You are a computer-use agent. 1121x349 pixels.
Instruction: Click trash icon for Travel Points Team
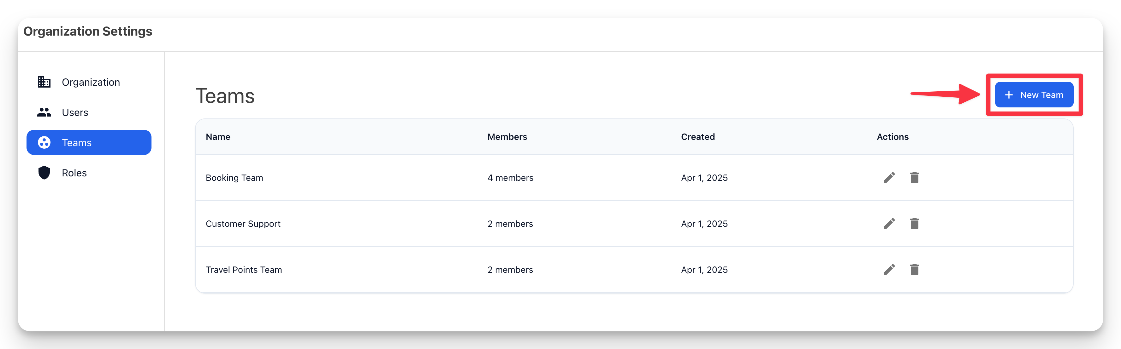(x=914, y=270)
